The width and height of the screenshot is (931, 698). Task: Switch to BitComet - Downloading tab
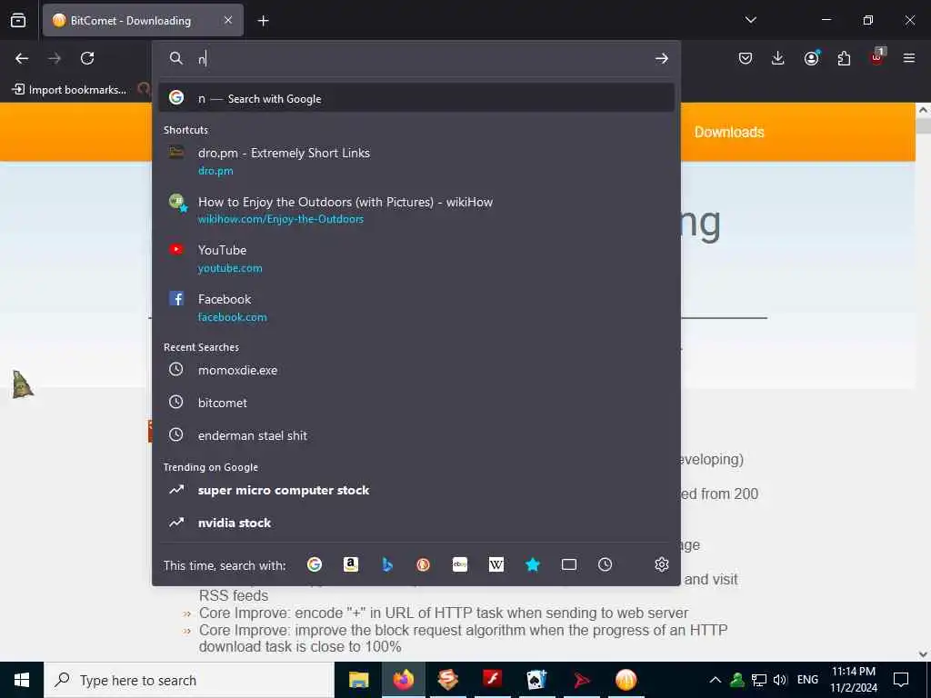click(143, 20)
